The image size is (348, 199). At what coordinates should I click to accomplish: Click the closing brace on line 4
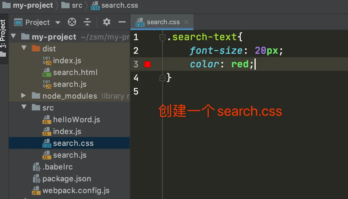(x=169, y=78)
